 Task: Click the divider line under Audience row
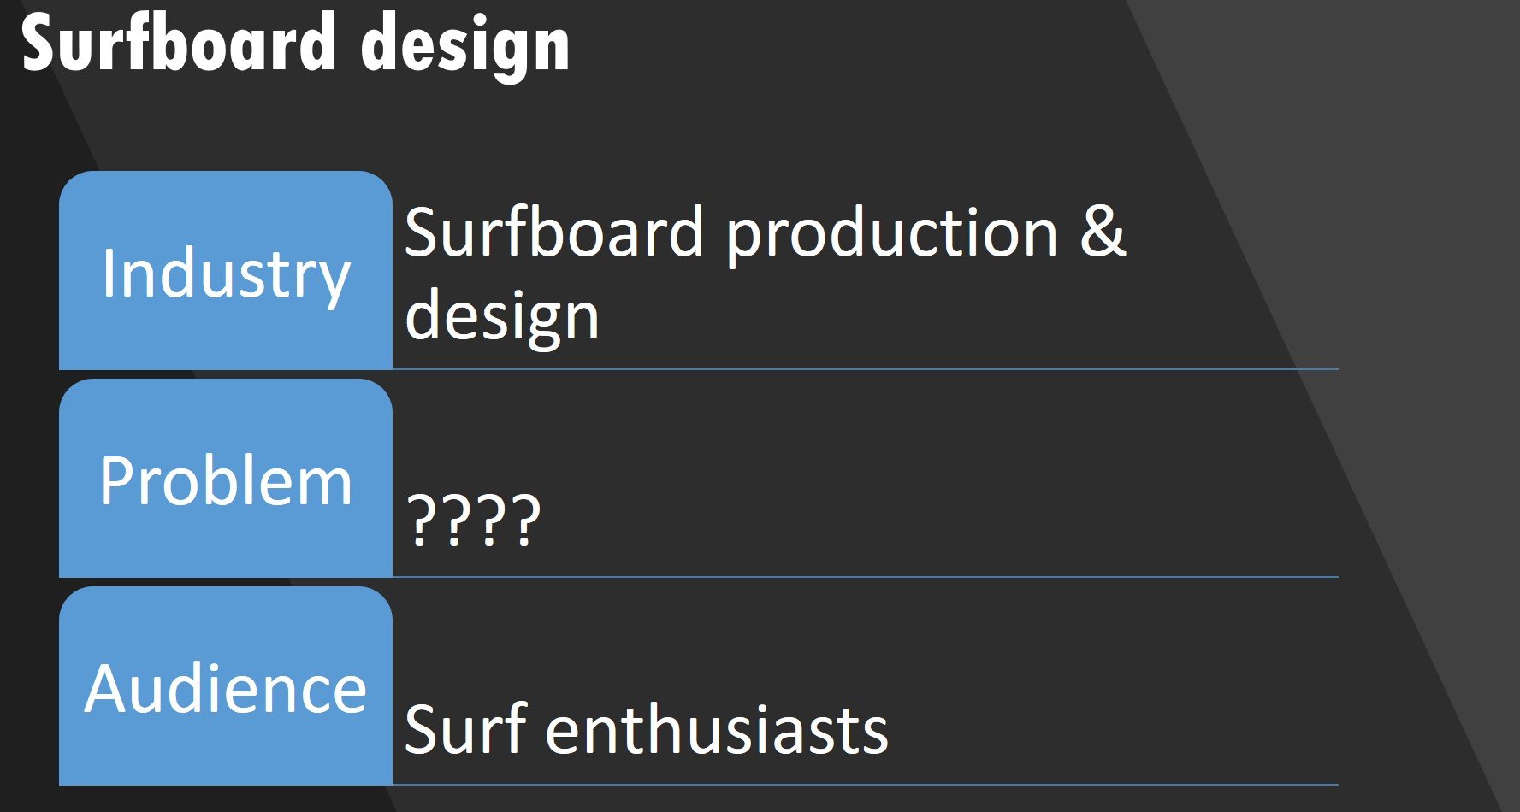pyautogui.click(x=864, y=785)
